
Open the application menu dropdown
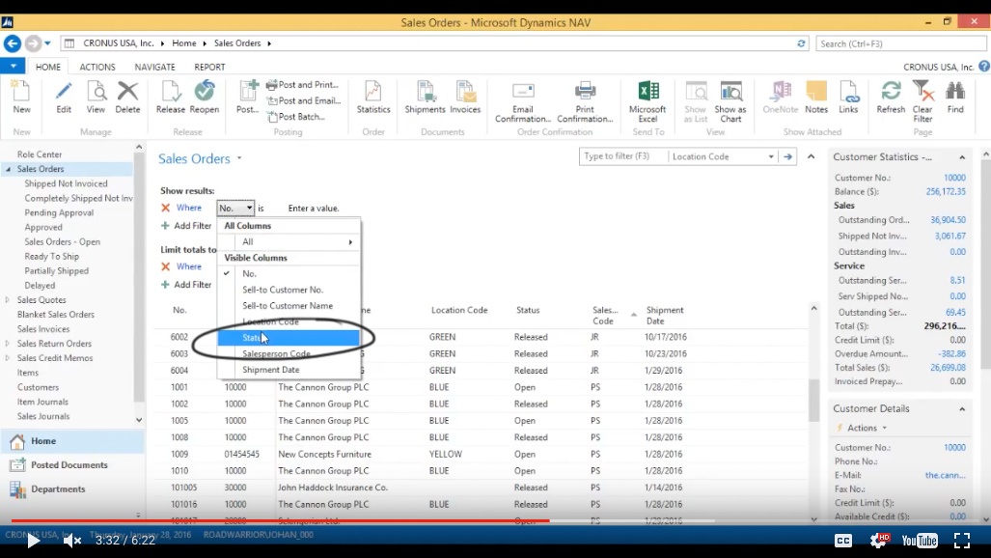13,66
